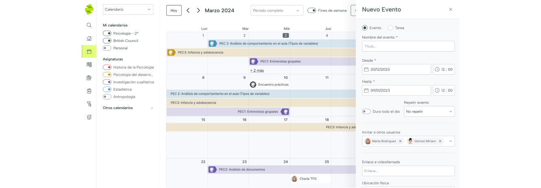The image size is (541, 188).
Task: Open the Repetir evento dropdown
Action: coord(429,111)
